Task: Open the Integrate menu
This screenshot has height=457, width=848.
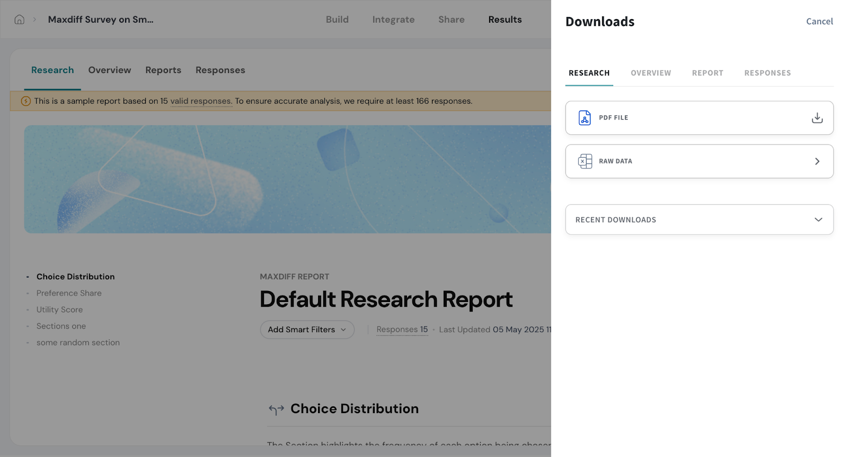Action: [393, 20]
